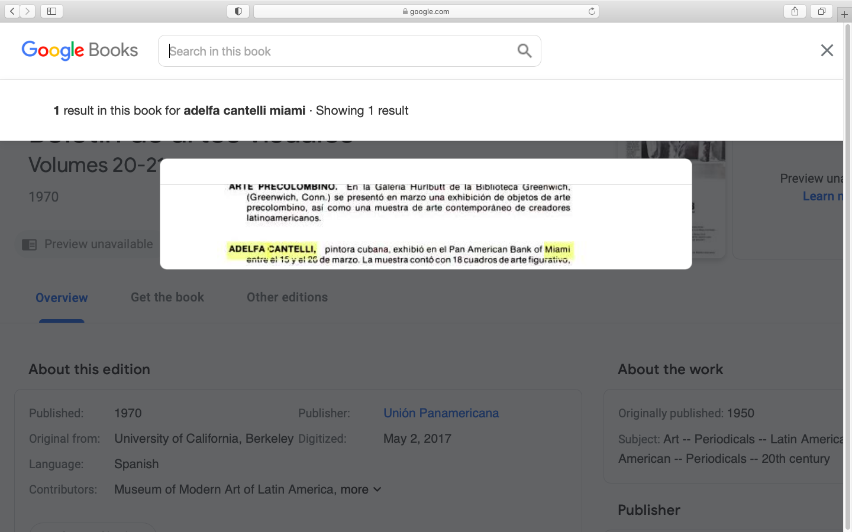Switch to the Other editions tab
This screenshot has width=852, height=532.
point(287,297)
